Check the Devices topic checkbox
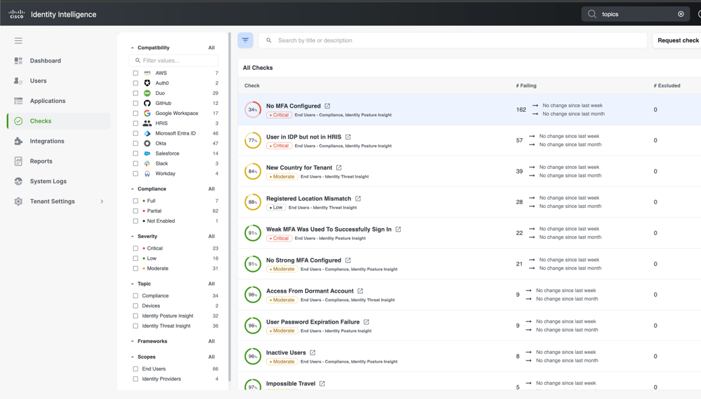The image size is (701, 399). pyautogui.click(x=136, y=306)
